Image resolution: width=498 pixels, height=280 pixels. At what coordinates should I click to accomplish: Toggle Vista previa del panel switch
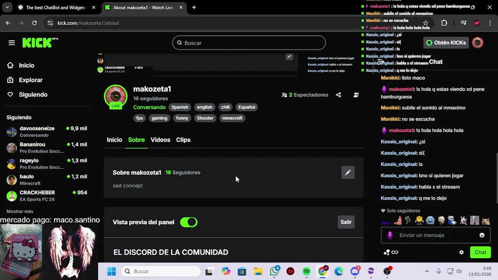(189, 222)
